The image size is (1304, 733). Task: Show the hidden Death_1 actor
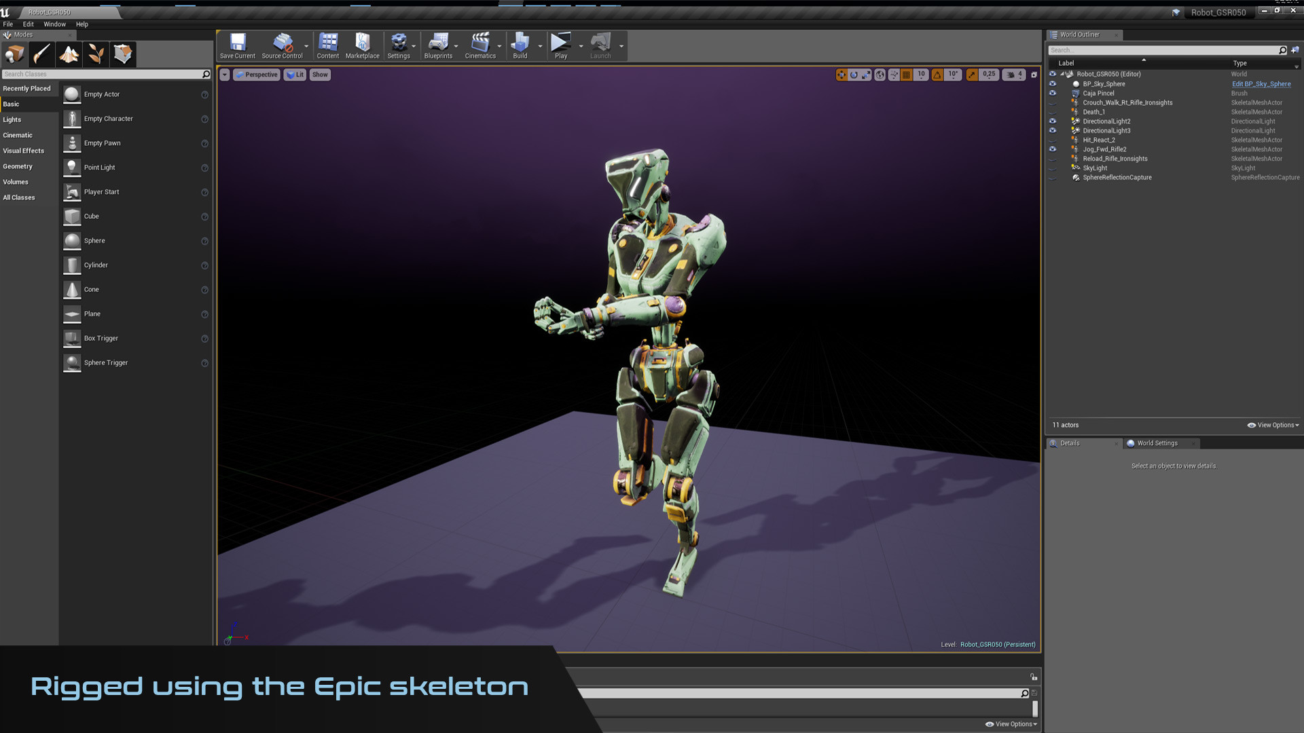tap(1053, 111)
